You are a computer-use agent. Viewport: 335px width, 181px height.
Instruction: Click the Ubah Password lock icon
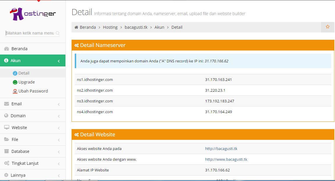pos(15,91)
